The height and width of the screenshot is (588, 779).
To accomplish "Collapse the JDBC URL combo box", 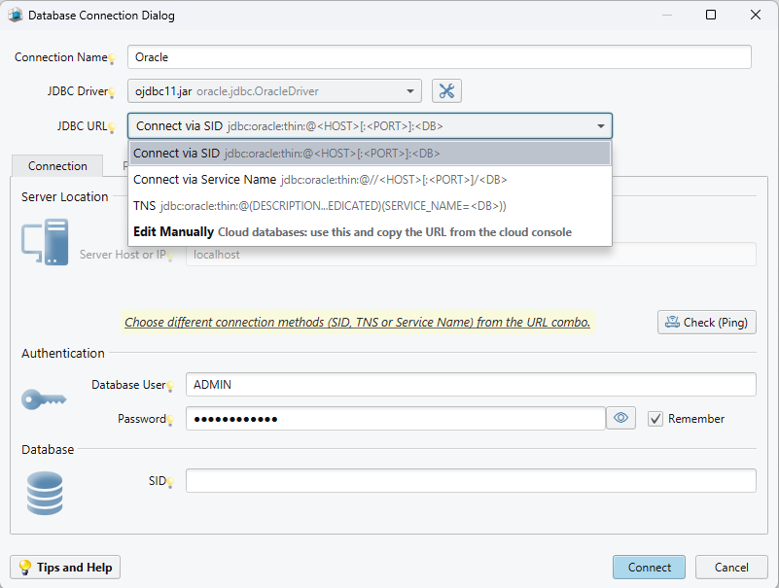I will (x=601, y=126).
